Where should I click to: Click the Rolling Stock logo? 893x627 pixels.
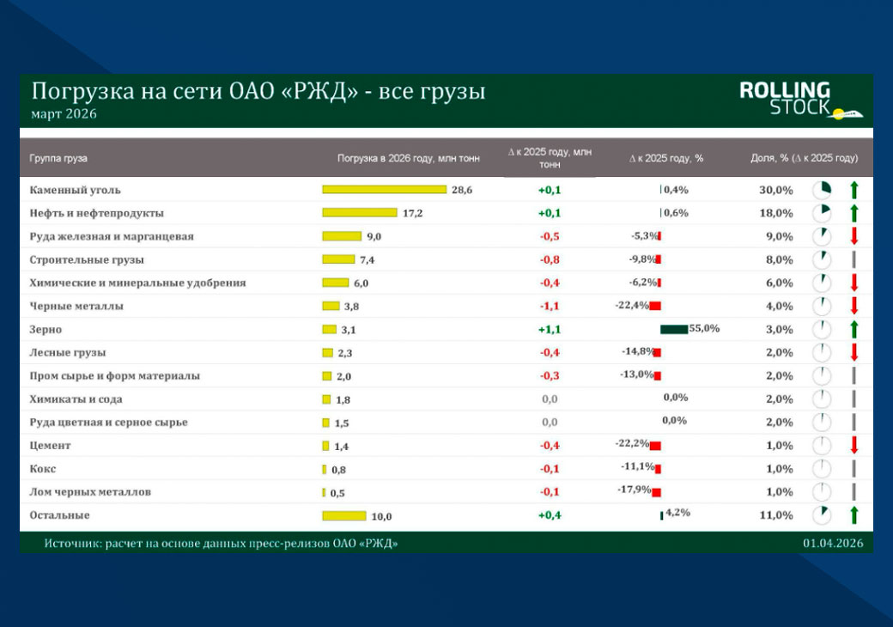click(801, 100)
